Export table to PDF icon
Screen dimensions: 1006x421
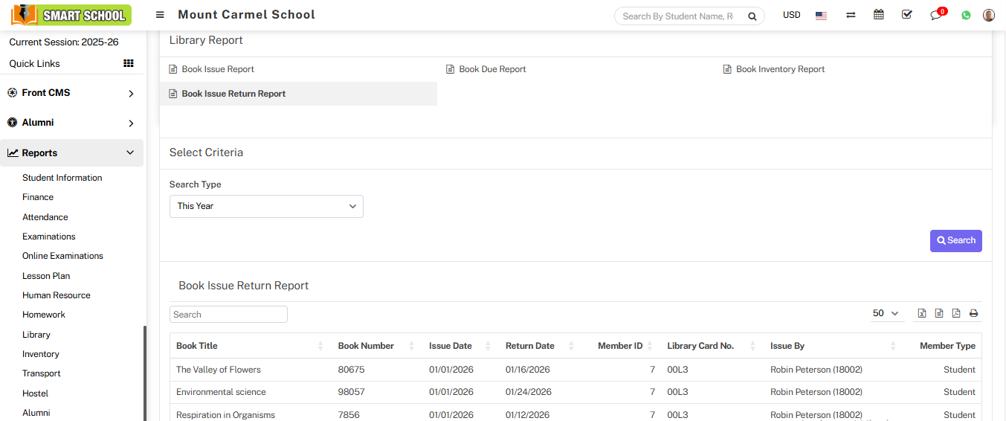coord(956,313)
